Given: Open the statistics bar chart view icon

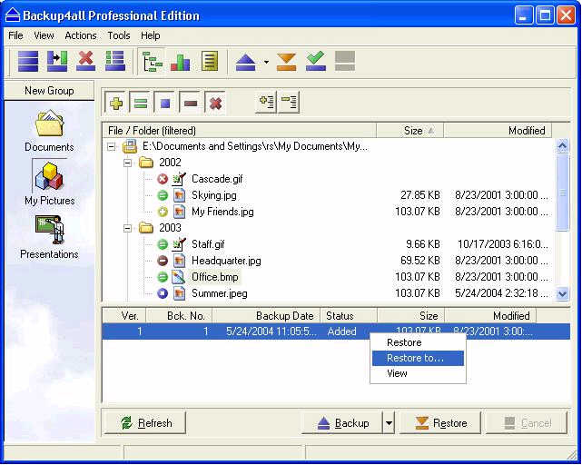Looking at the screenshot, I should point(181,62).
